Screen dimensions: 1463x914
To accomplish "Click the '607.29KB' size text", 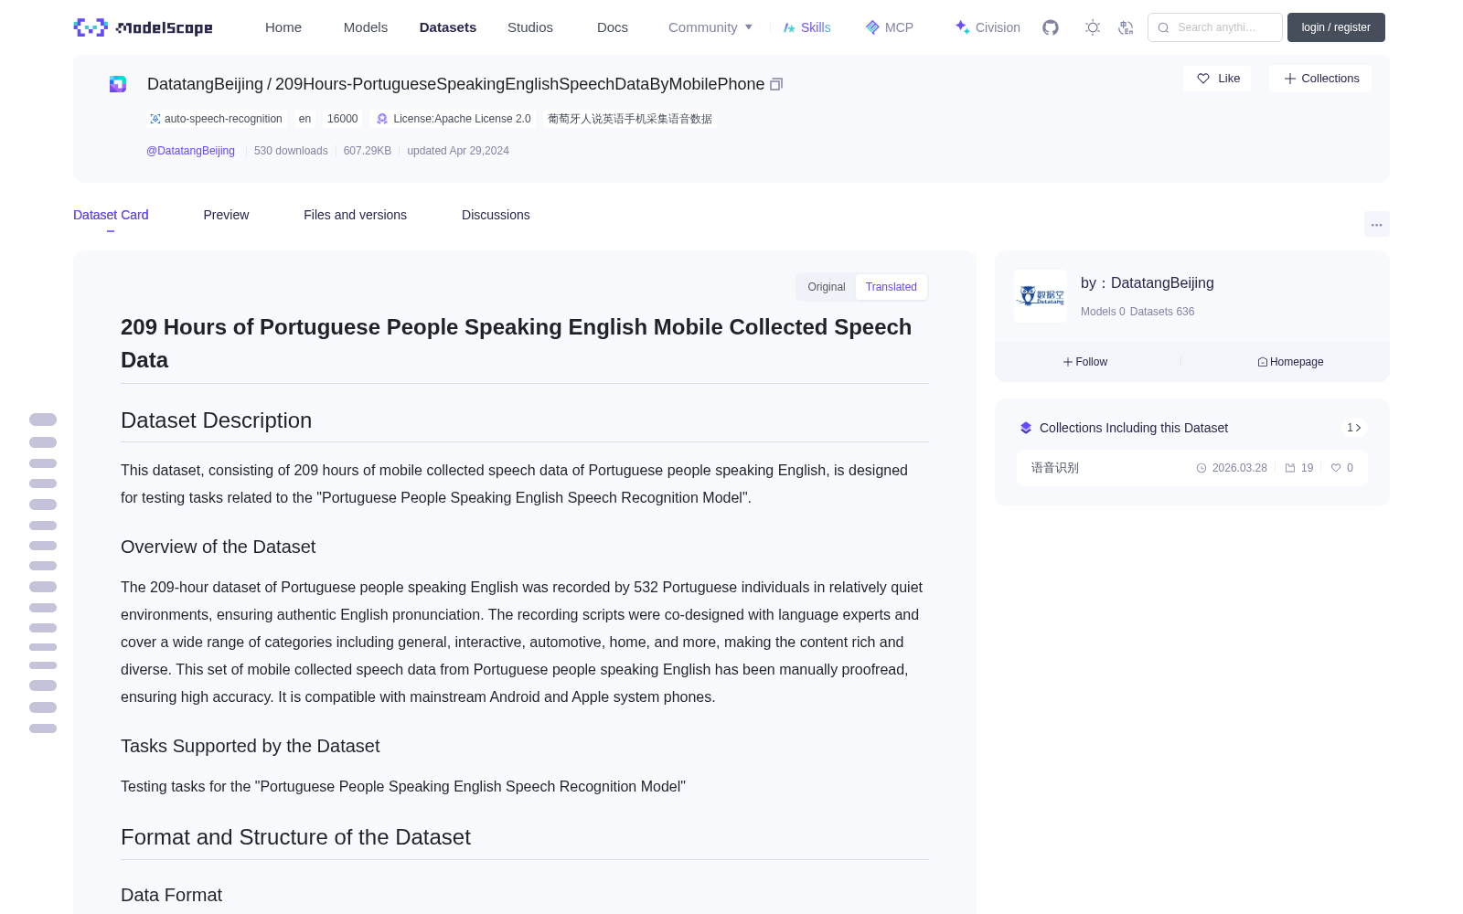I will coord(368,151).
